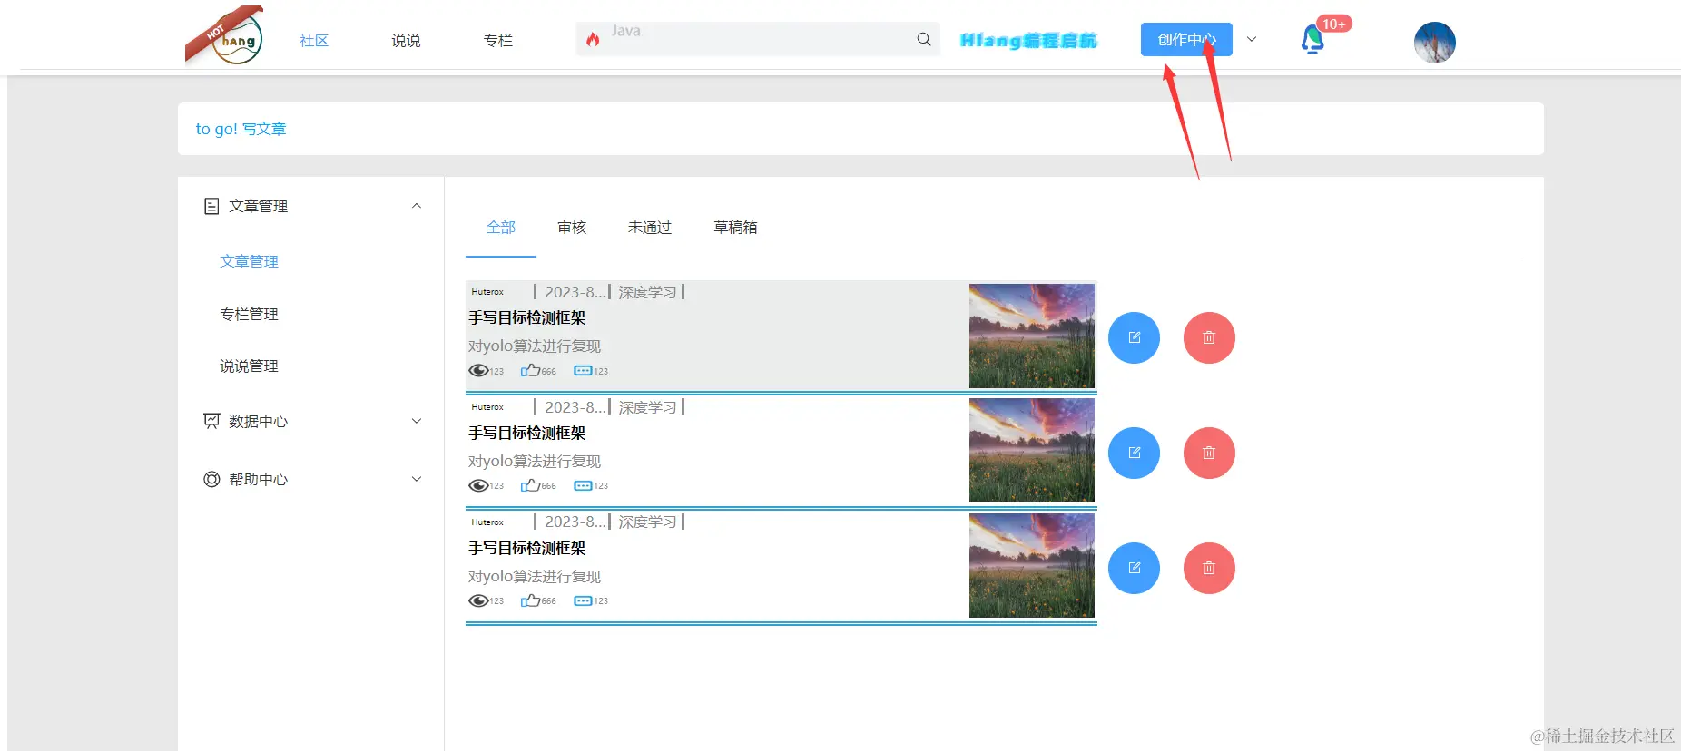Open first article's meadow thumbnail
This screenshot has height=751, width=1681.
click(1032, 336)
